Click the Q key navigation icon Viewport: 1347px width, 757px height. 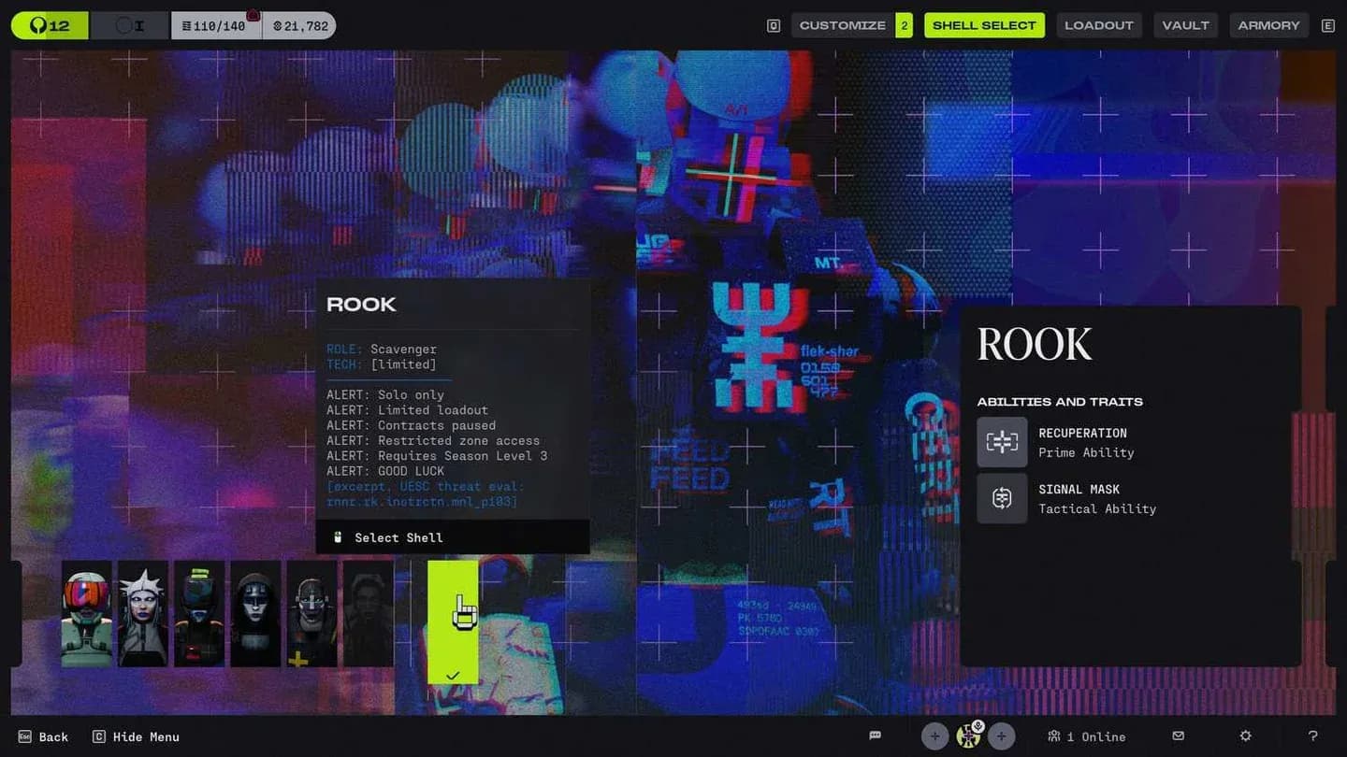(x=773, y=25)
